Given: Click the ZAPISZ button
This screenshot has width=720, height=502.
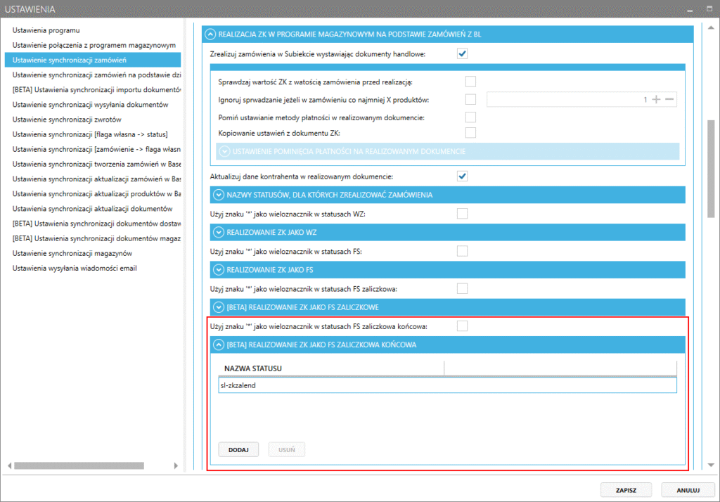Looking at the screenshot, I should (x=626, y=489).
